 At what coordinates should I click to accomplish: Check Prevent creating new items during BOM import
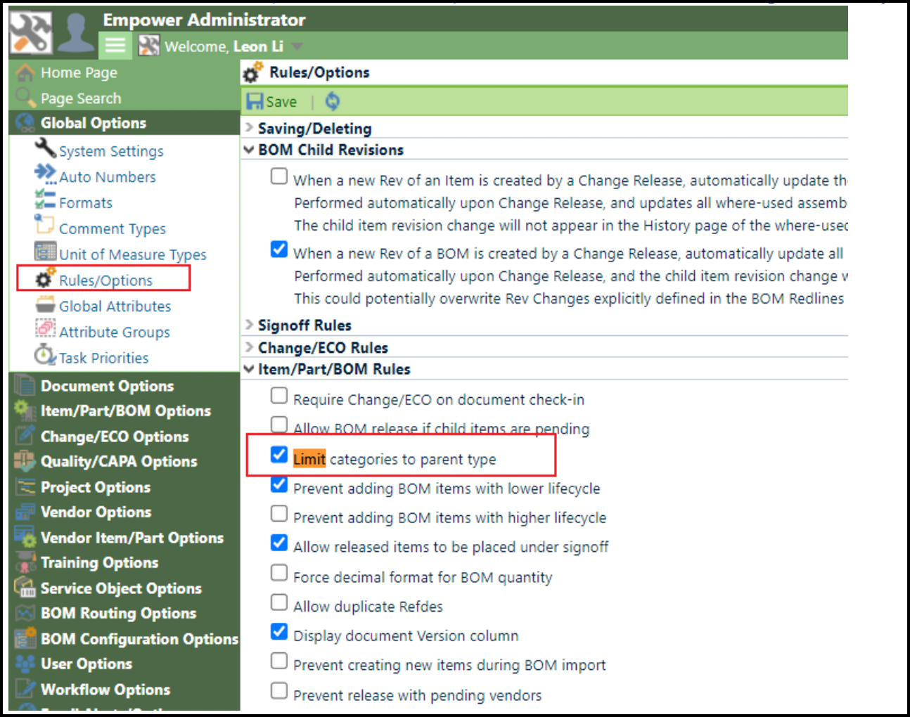click(279, 661)
